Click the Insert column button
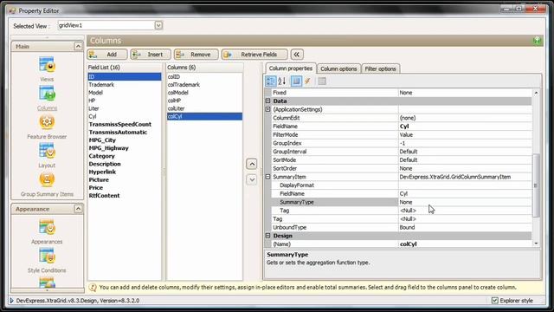 click(x=151, y=55)
